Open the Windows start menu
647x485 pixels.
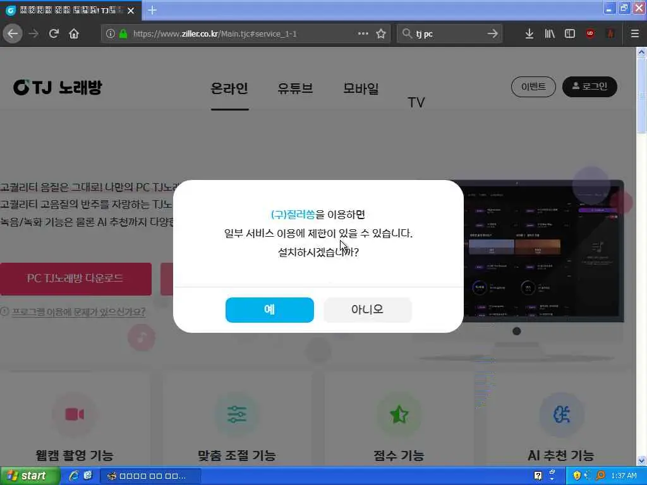pyautogui.click(x=30, y=476)
